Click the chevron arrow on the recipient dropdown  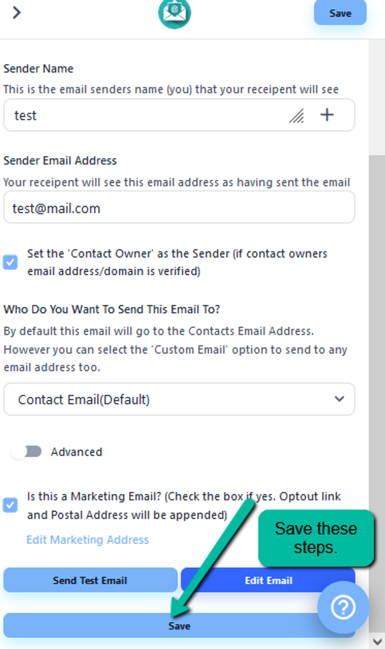click(x=339, y=399)
